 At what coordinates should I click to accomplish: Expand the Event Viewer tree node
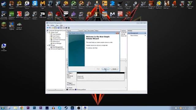point(50,36)
